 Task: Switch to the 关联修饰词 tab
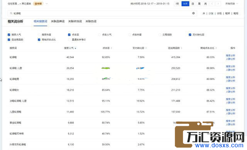click(75, 21)
